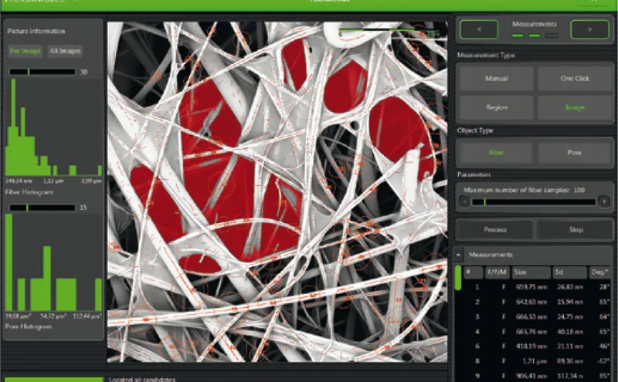Click the minus icon on fiber samples slider
This screenshot has height=382, width=618.
(463, 201)
